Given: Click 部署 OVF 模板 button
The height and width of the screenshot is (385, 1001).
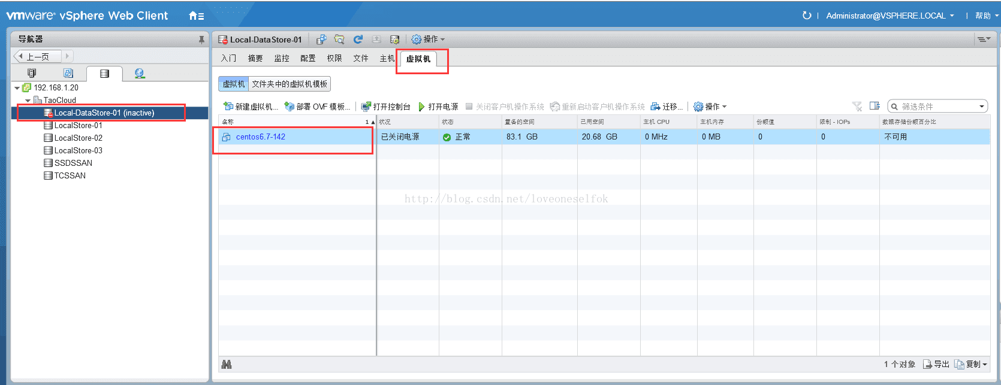Looking at the screenshot, I should coord(317,107).
